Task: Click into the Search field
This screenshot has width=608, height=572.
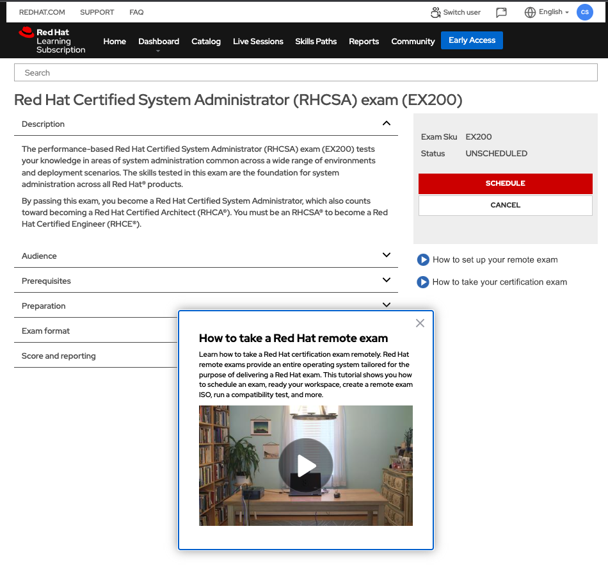Action: pos(306,72)
